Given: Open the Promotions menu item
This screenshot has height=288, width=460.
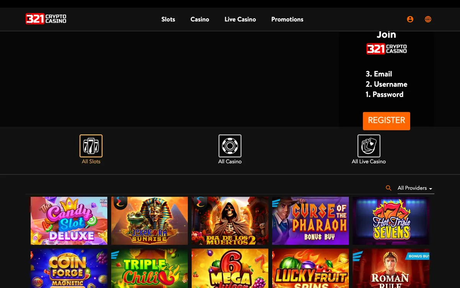Looking at the screenshot, I should 287,19.
